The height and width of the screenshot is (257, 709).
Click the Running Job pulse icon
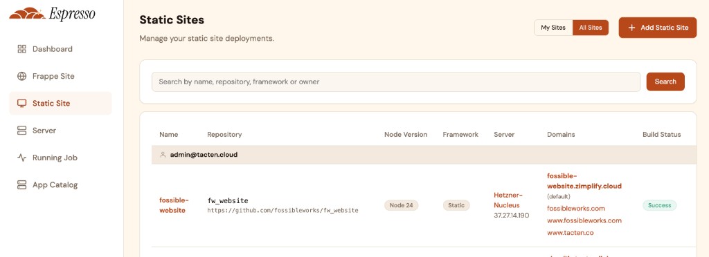[21, 158]
